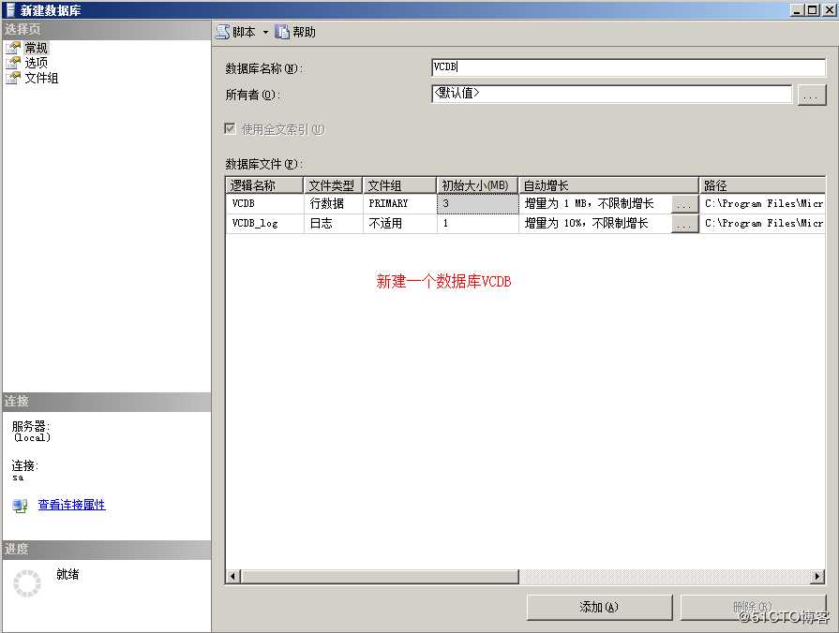Select the VCDB_log logical name cell
Viewport: 839px width, 633px height.
pos(264,224)
